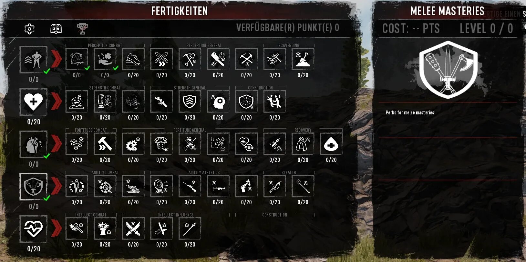Image resolution: width=526 pixels, height=262 pixels.
Task: Expand the red chevron beside melee shield
Action: click(x=57, y=186)
